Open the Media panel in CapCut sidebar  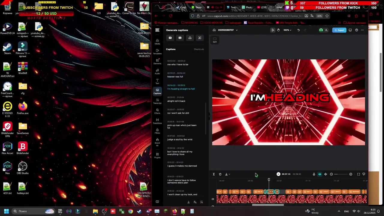(x=157, y=42)
